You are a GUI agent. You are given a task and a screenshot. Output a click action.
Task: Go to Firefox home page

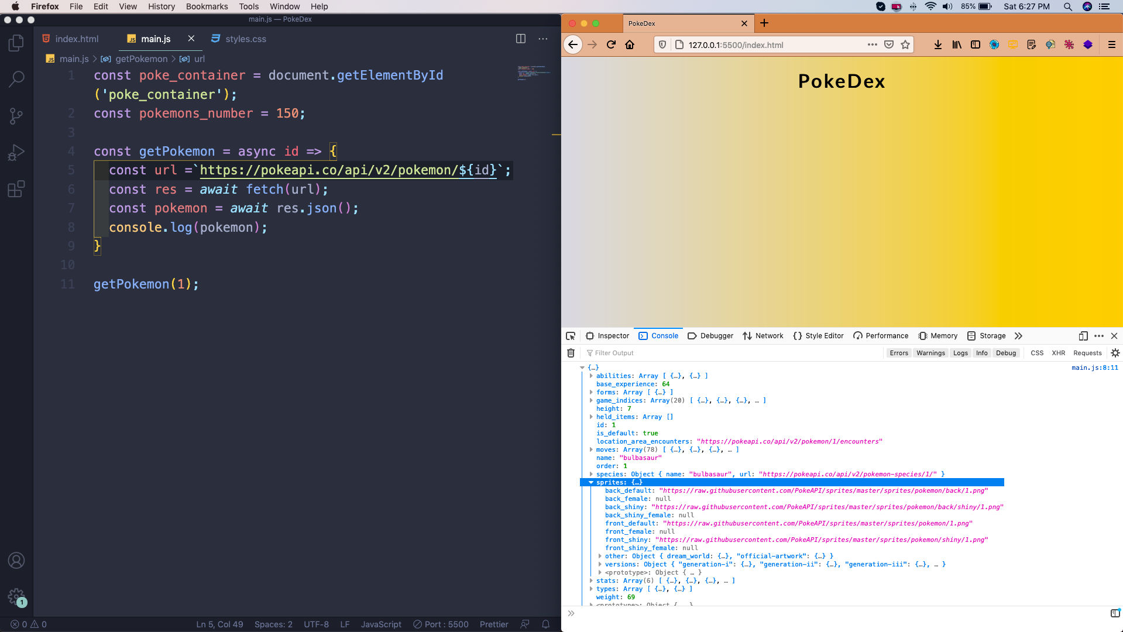(630, 44)
